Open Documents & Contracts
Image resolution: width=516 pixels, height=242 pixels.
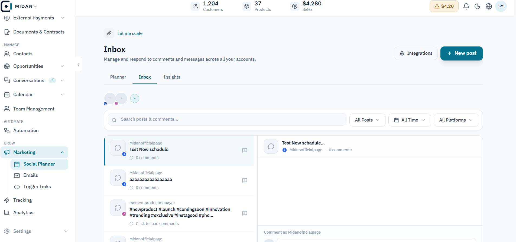(39, 32)
